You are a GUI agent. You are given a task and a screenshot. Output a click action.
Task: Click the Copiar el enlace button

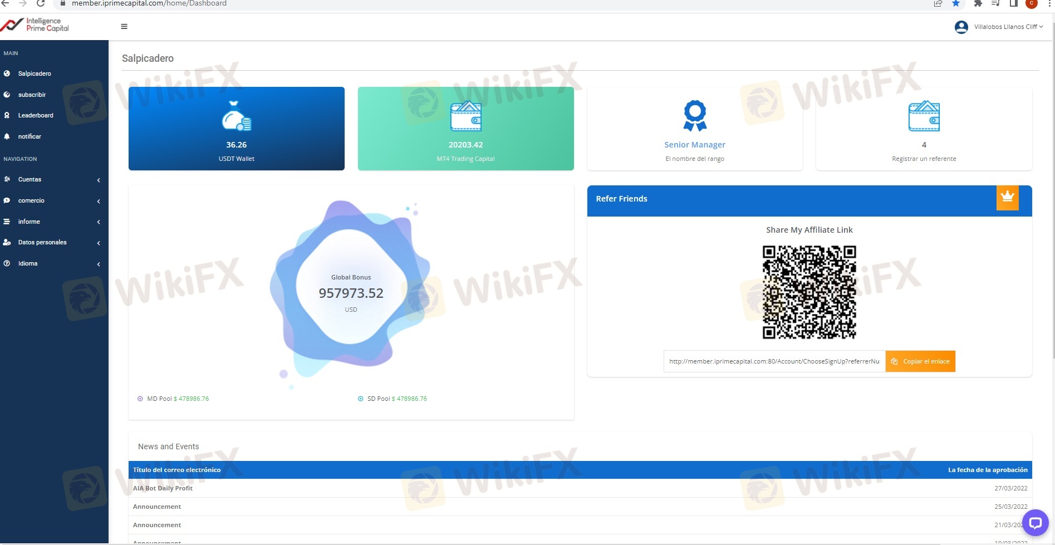(920, 361)
